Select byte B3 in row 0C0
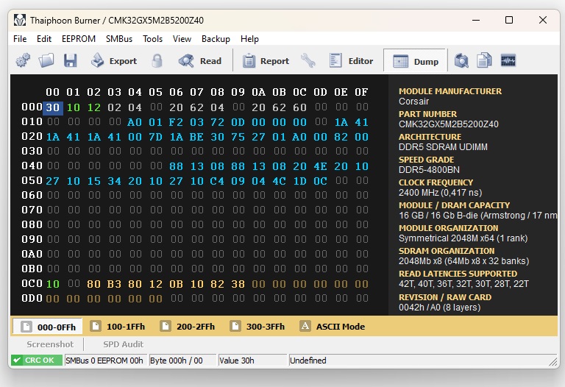This screenshot has width=565, height=387. pos(114,284)
